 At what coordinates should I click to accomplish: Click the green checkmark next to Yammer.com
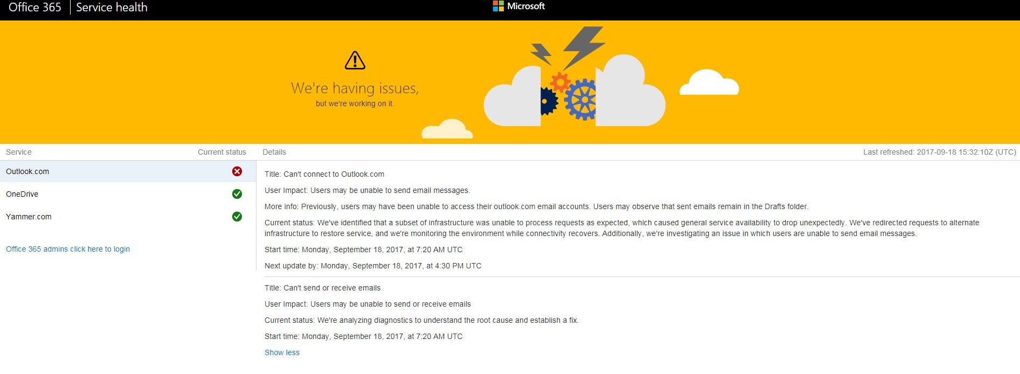237,217
